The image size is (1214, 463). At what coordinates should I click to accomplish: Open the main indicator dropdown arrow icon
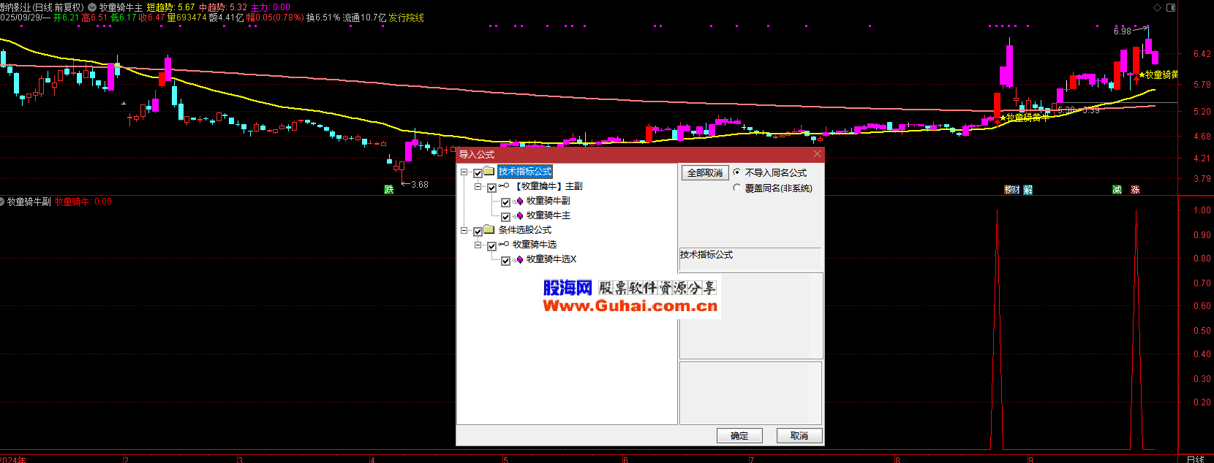click(92, 7)
